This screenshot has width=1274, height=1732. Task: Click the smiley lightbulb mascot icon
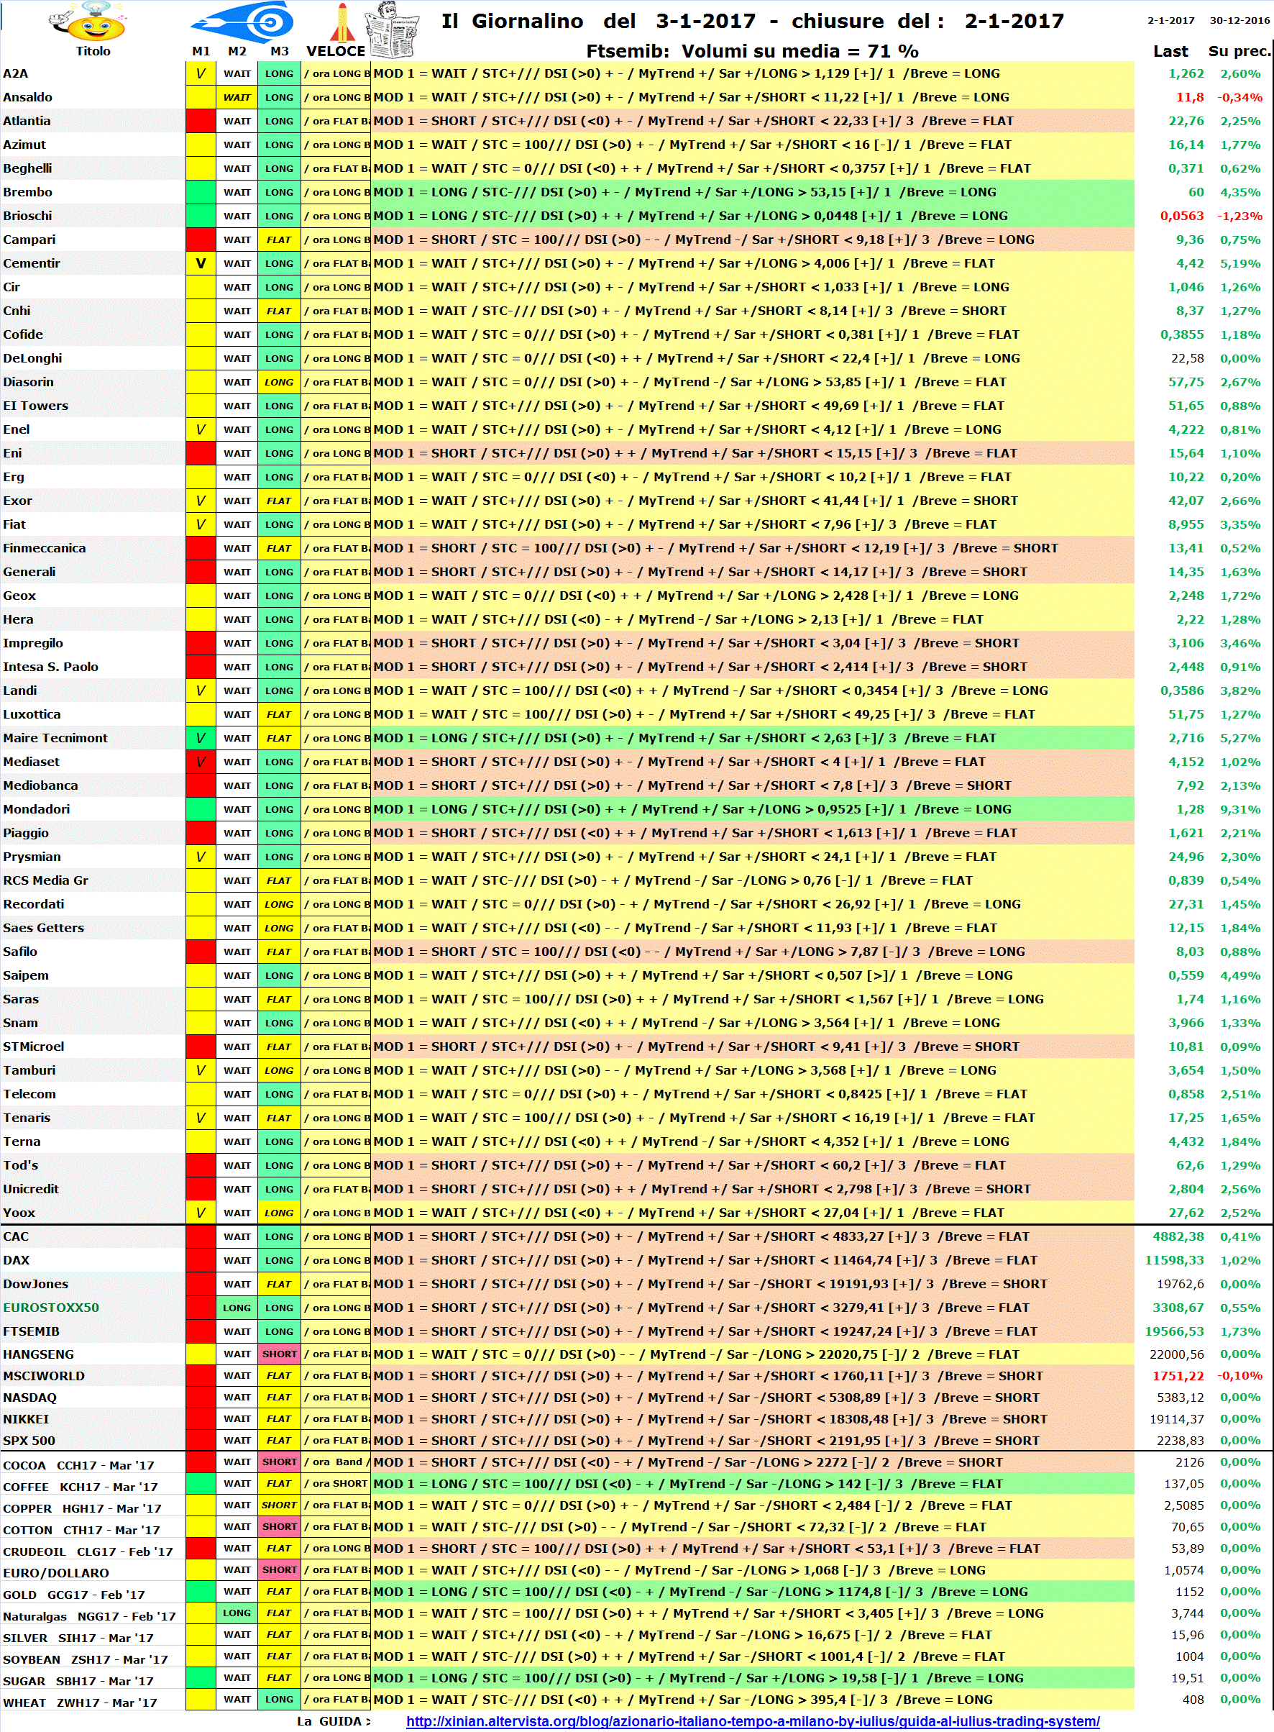(x=88, y=22)
